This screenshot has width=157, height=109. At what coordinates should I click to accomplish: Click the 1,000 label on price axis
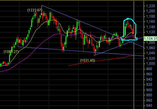pos(150,64)
